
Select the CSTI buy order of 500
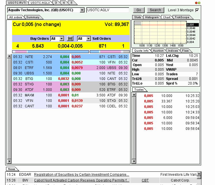click(x=41, y=62)
